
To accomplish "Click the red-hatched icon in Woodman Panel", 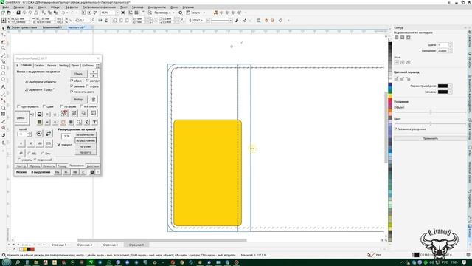I will point(64,113).
